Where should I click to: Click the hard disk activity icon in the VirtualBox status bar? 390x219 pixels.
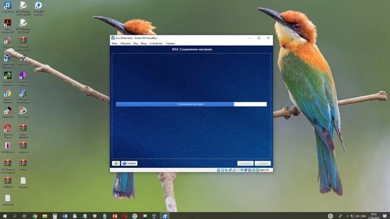(x=218, y=170)
